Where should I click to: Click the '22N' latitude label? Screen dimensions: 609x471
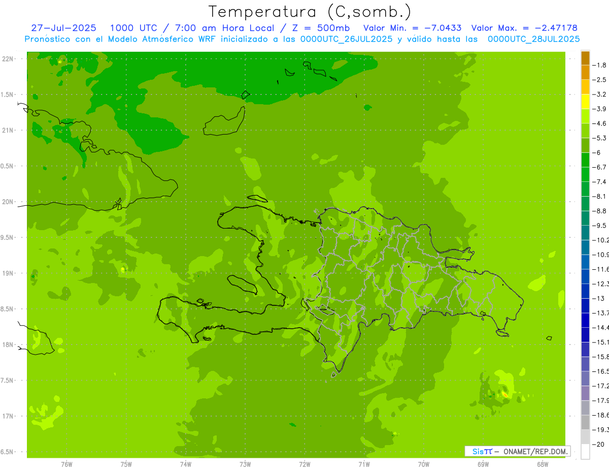point(8,59)
